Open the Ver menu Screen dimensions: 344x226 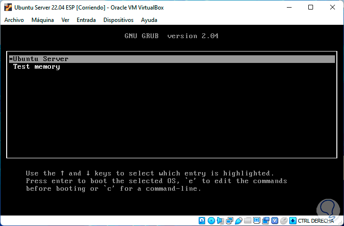click(x=65, y=20)
